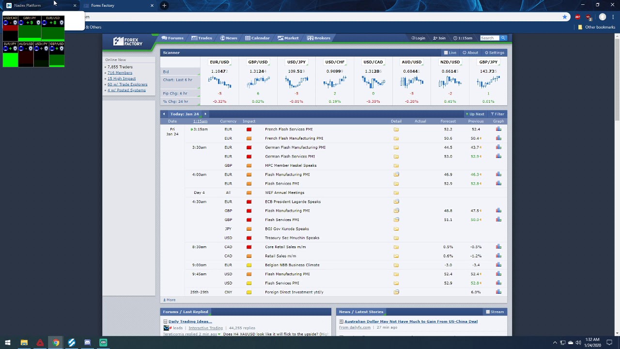Open Windows Start menu
The width and height of the screenshot is (620, 349).
click(x=8, y=343)
